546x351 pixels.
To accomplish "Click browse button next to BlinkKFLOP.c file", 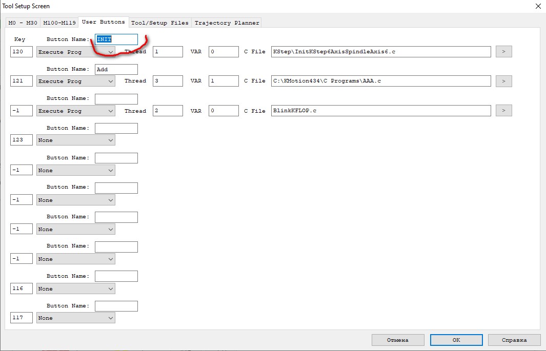I will [x=503, y=111].
